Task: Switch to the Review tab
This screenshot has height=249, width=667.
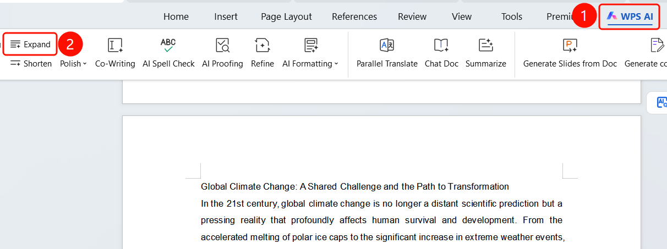Action: coord(412,16)
